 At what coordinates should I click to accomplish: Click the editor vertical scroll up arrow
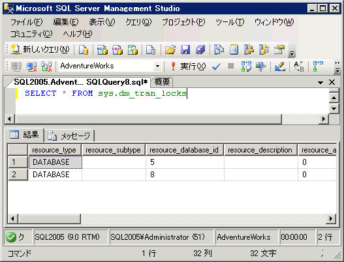(334, 98)
